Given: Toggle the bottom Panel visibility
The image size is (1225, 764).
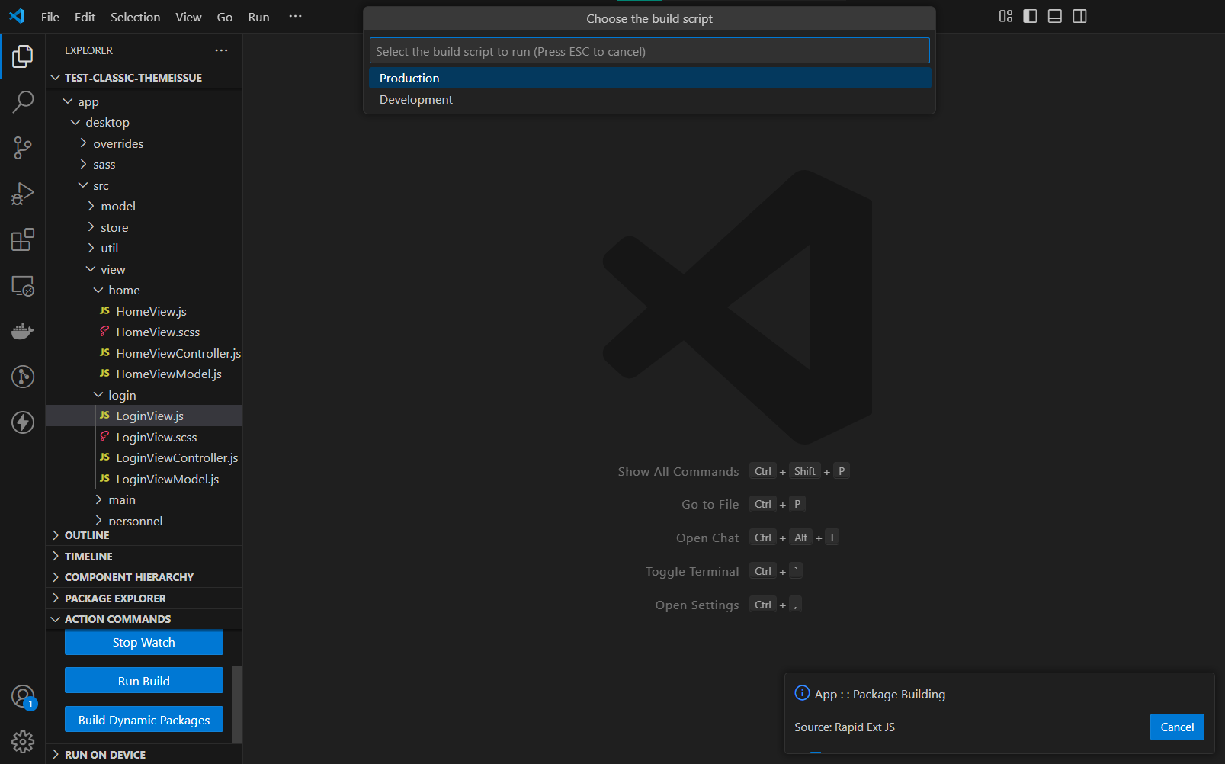Looking at the screenshot, I should (x=1054, y=16).
